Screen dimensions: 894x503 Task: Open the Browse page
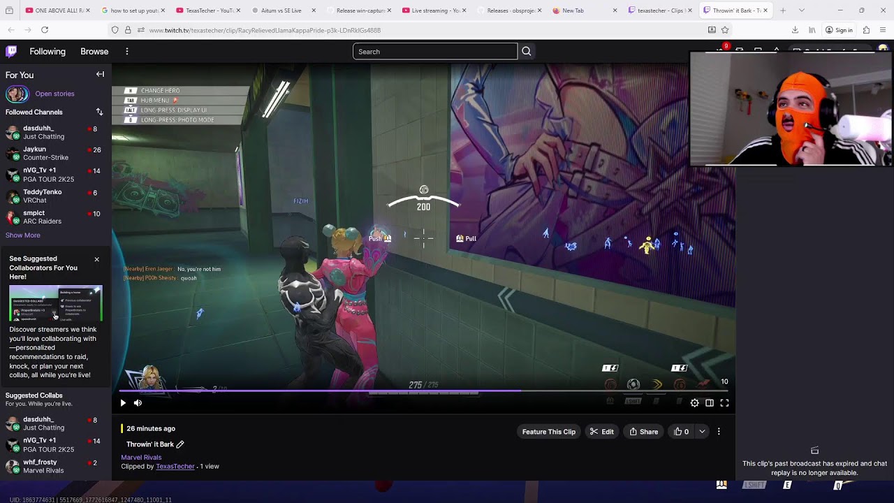tap(94, 51)
